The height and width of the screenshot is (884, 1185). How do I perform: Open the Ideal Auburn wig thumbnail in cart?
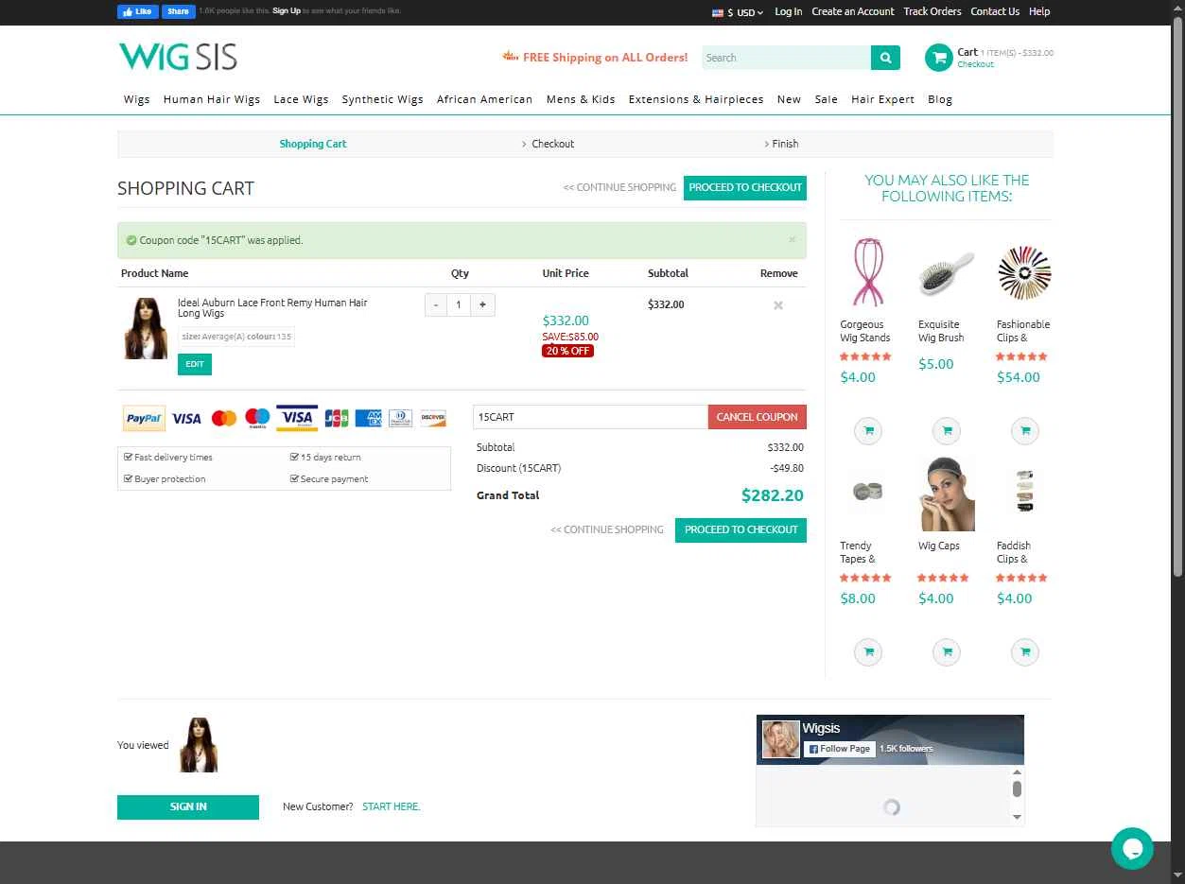[x=146, y=328]
